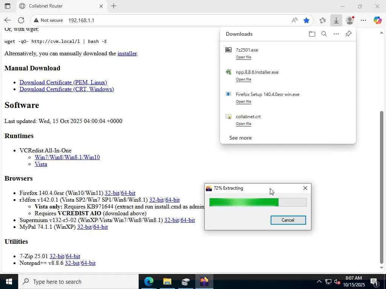This screenshot has width=386, height=289.
Task: Click the browser Back arrow
Action: click(8, 20)
